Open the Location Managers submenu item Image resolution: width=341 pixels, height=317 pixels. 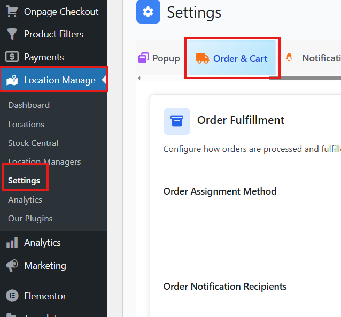(44, 161)
